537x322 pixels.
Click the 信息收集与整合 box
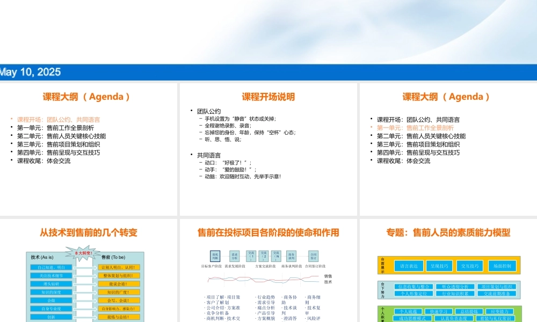point(413,287)
